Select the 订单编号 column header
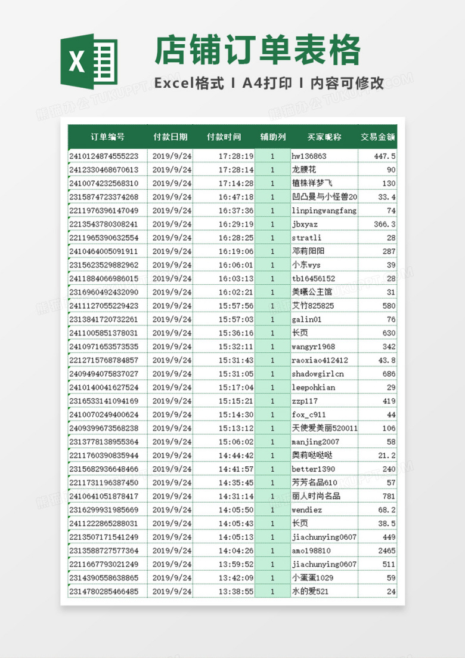The image size is (465, 658). pyautogui.click(x=108, y=137)
